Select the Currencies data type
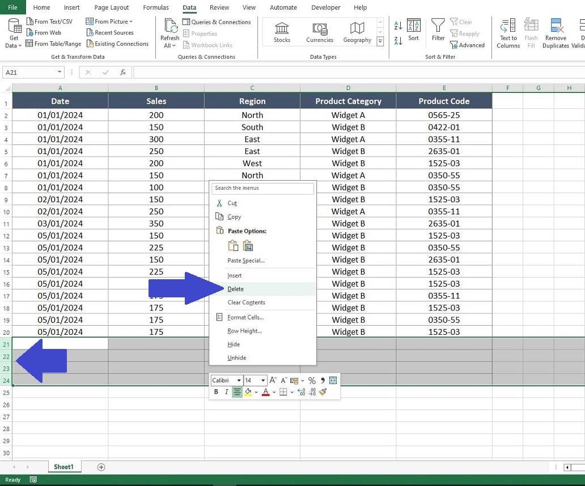 (319, 32)
